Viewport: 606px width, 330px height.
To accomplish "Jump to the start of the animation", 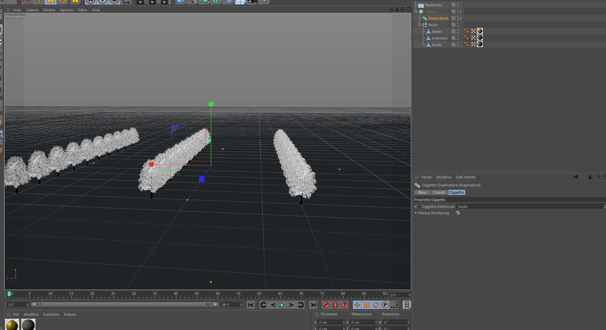I will (251, 305).
